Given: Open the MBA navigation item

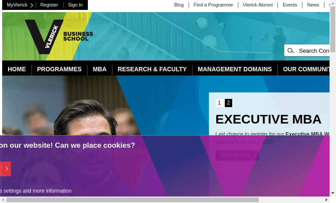Looking at the screenshot, I should (100, 69).
